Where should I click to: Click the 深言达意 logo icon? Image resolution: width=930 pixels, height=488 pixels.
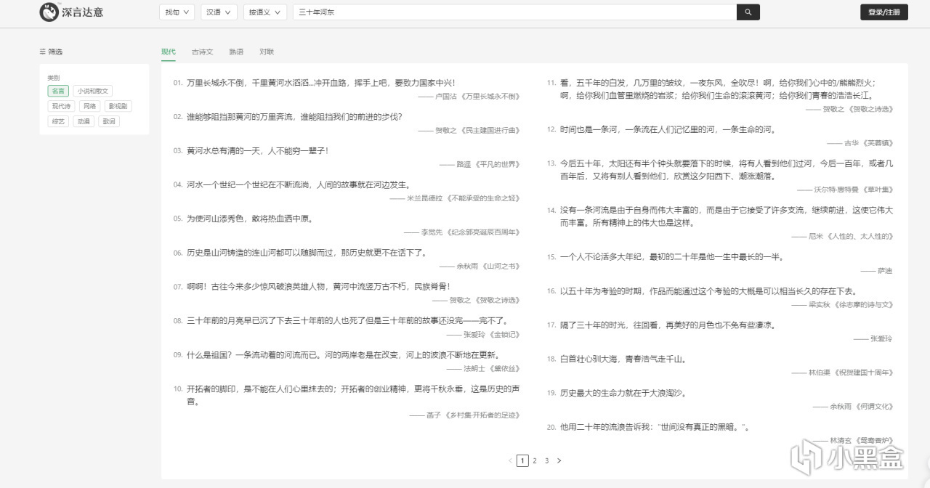coord(49,12)
